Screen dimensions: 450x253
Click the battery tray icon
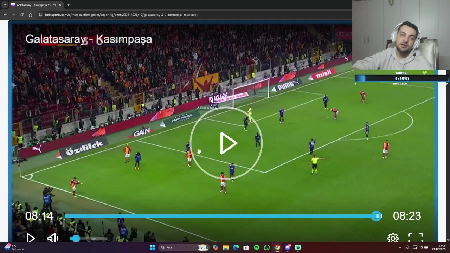pos(426,247)
